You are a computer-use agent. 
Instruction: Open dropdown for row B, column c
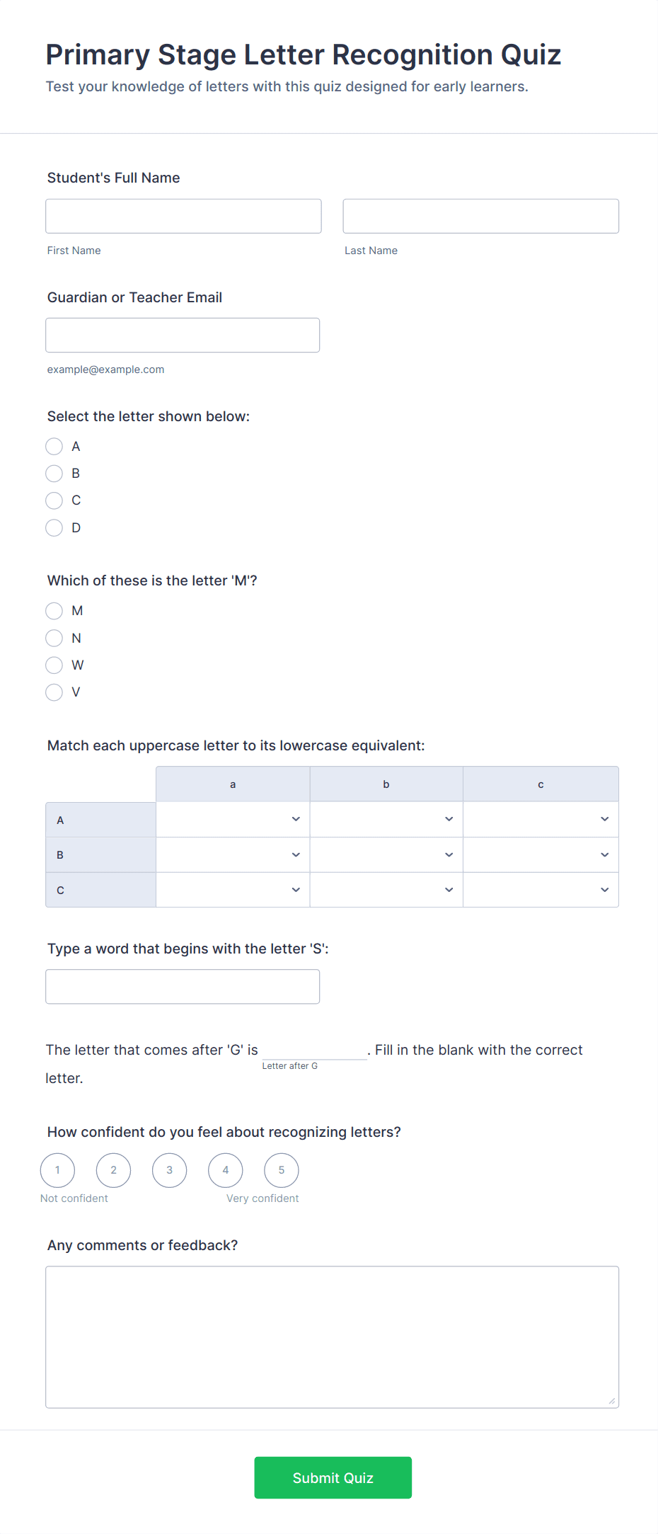click(x=540, y=854)
